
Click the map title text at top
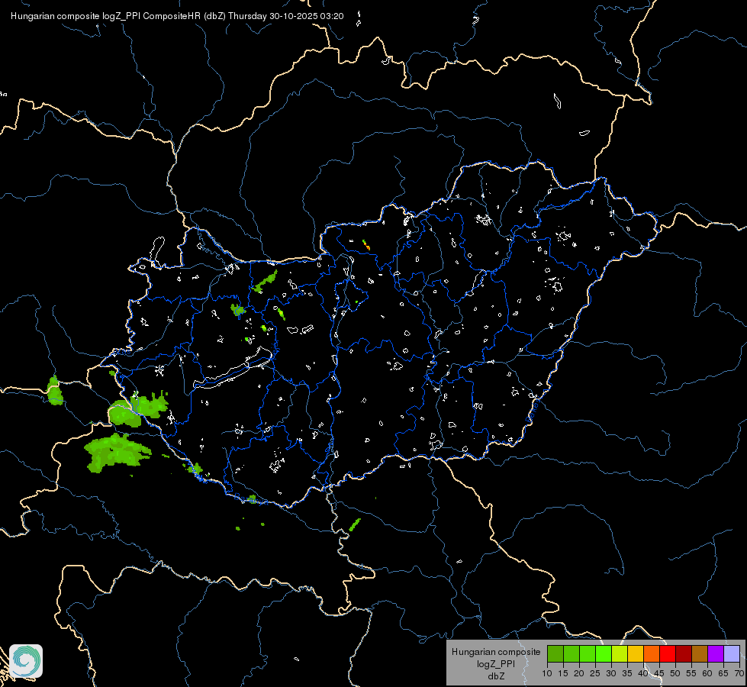click(x=177, y=16)
